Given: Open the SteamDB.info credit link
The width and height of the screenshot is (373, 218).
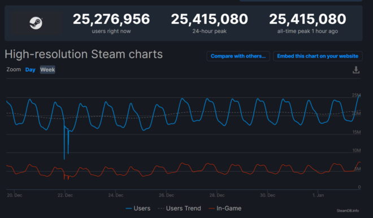Looking at the screenshot, I should (x=348, y=211).
